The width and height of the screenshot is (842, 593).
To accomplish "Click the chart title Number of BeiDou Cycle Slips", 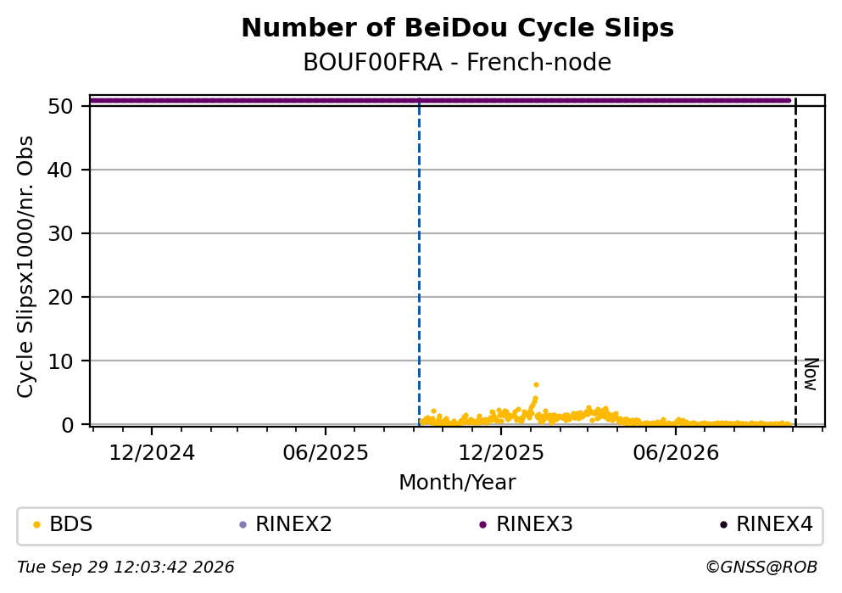I will click(458, 28).
